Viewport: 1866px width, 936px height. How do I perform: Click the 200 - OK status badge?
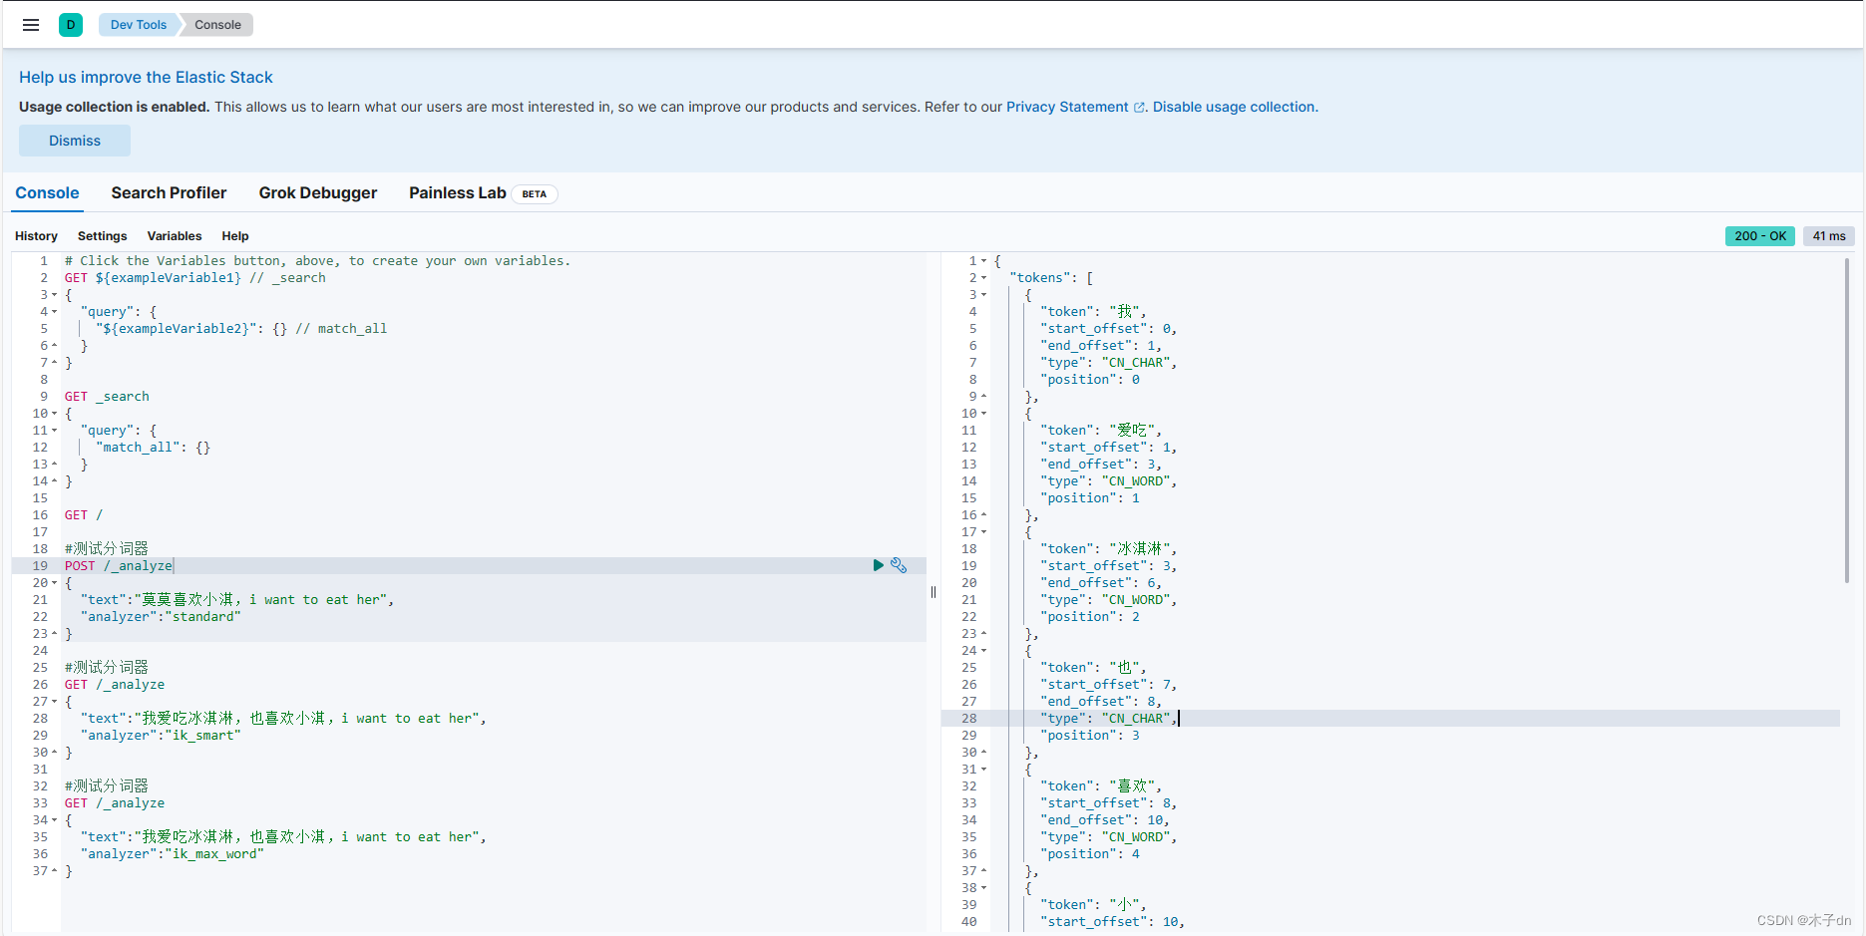click(x=1760, y=236)
